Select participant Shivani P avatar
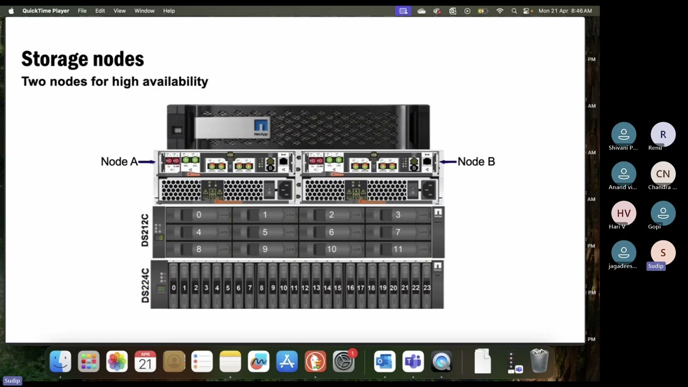Viewport: 688px width, 387px height. click(623, 134)
